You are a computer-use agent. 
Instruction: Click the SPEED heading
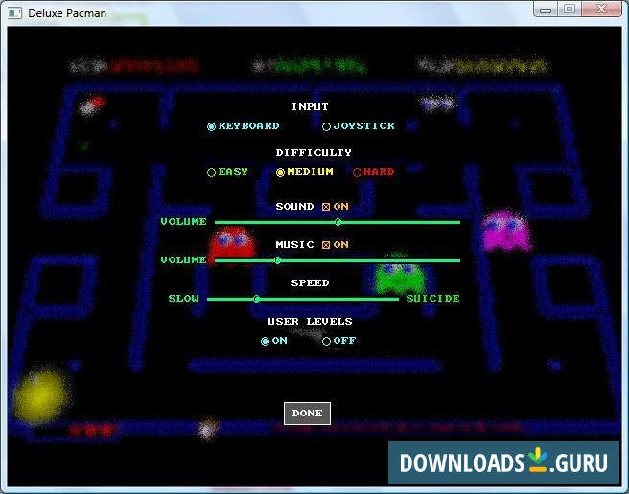310,283
